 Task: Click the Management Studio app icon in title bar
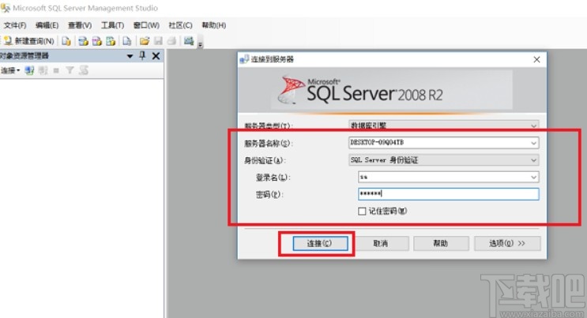[x=6, y=7]
